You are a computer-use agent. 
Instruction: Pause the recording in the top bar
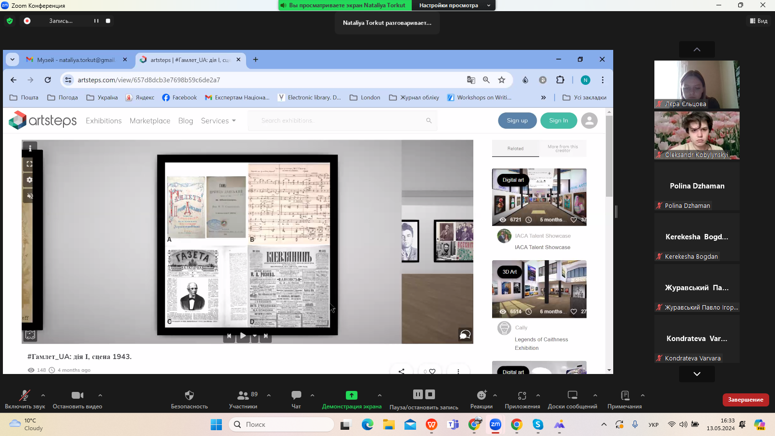[x=96, y=21]
